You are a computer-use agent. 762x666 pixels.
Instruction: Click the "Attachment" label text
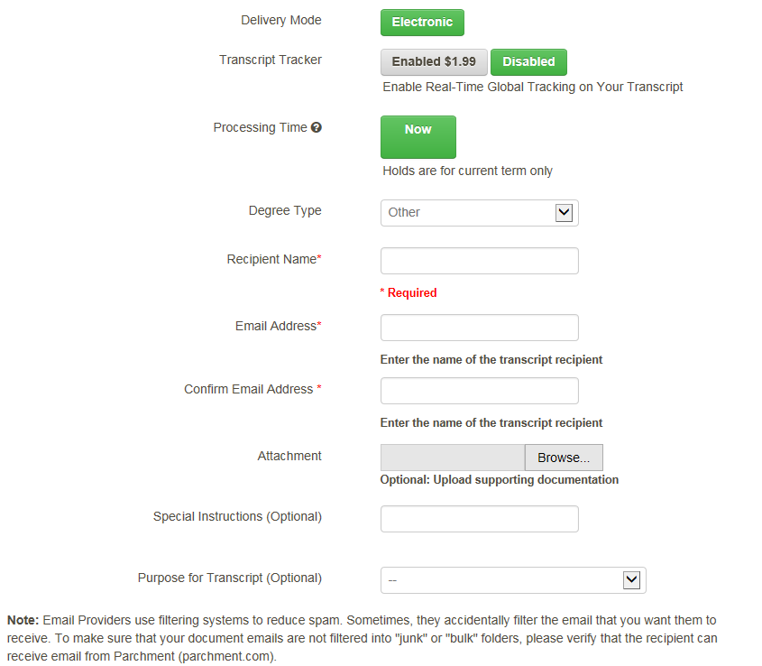[289, 456]
